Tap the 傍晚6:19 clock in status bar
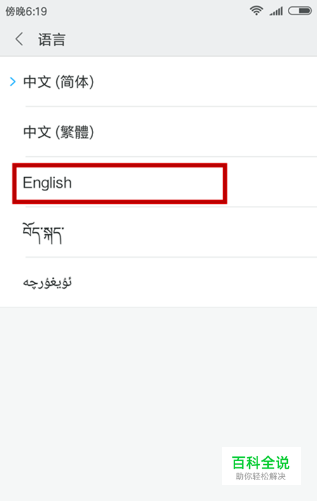 [x=26, y=11]
